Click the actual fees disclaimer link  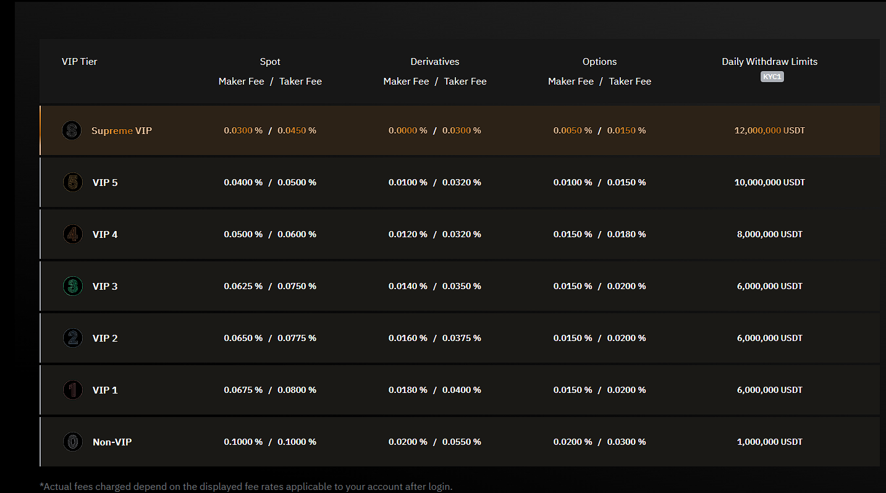click(245, 486)
